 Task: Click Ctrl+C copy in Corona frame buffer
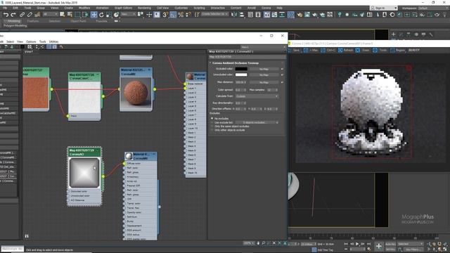point(328,50)
